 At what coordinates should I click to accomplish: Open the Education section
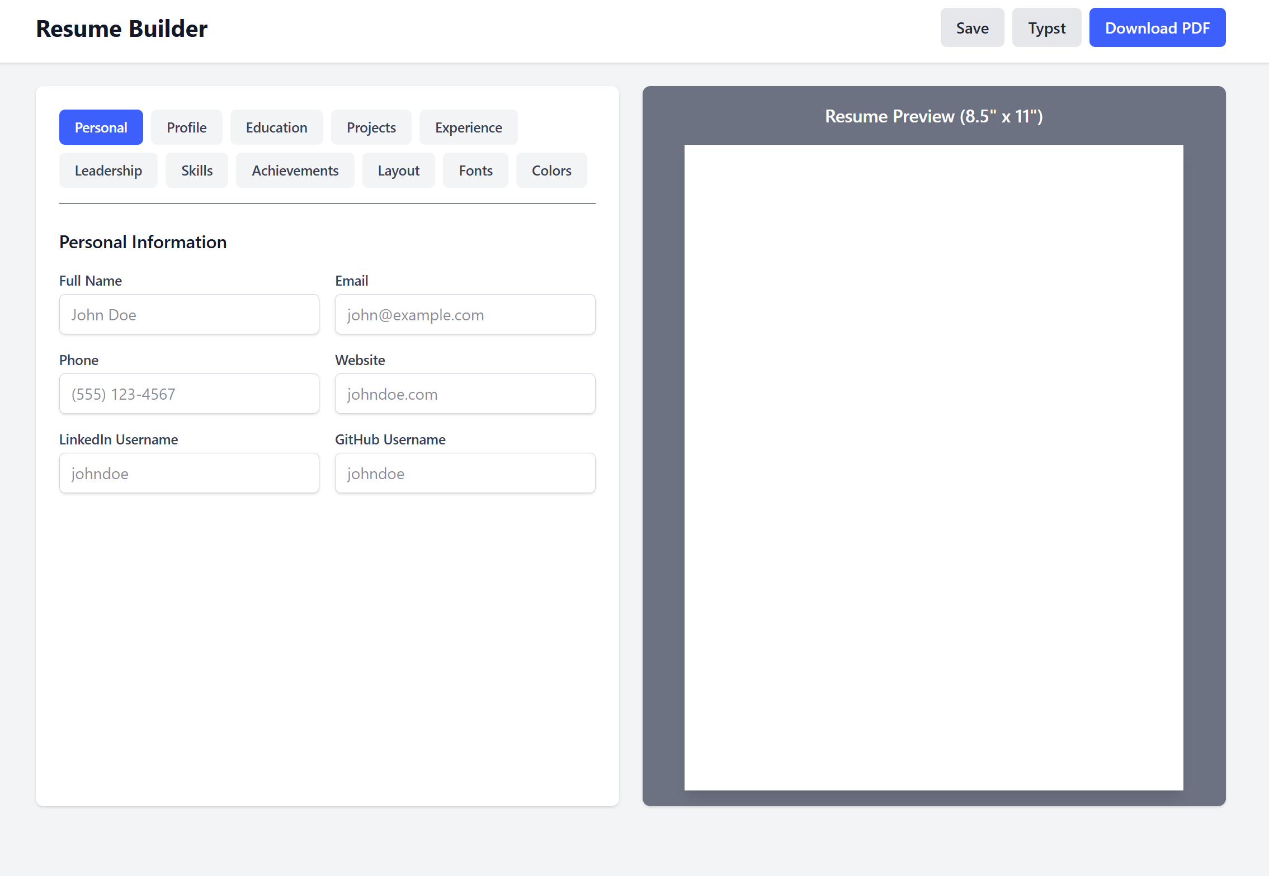click(x=276, y=127)
